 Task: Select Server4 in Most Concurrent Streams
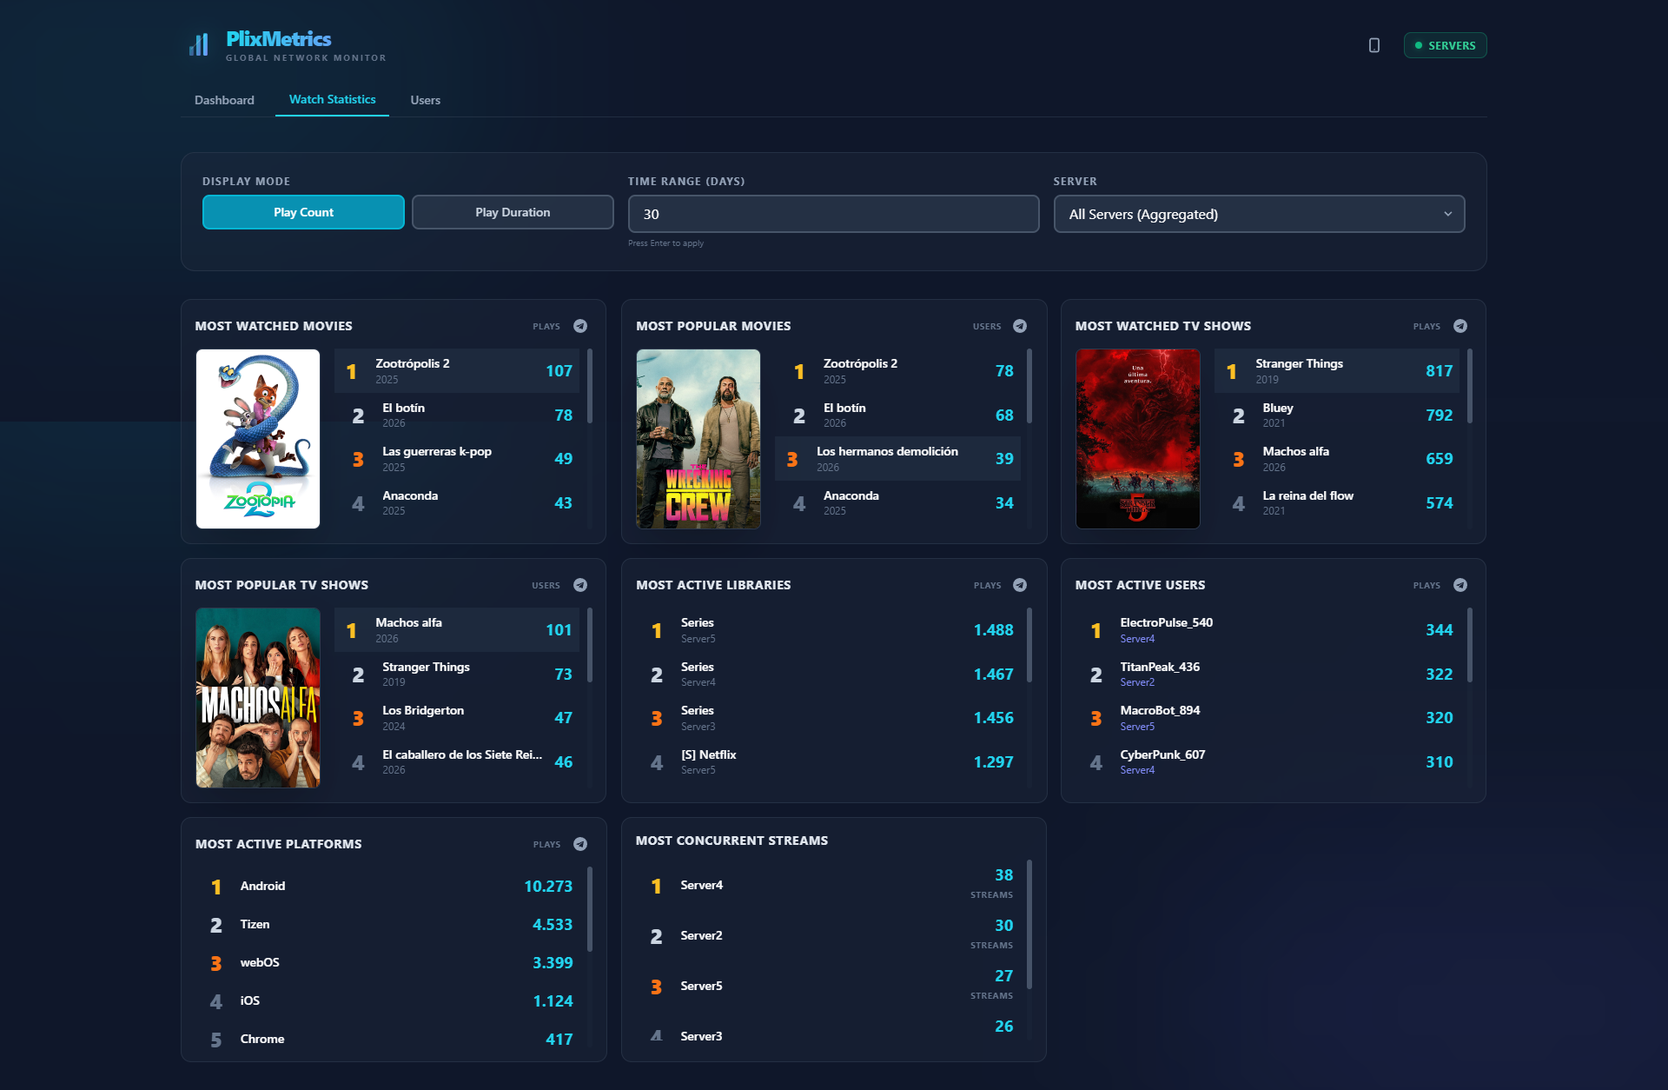[828, 886]
